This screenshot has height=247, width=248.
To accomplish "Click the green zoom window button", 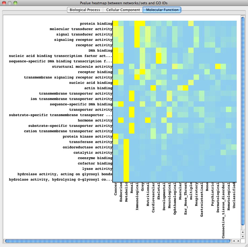I will [15, 3].
